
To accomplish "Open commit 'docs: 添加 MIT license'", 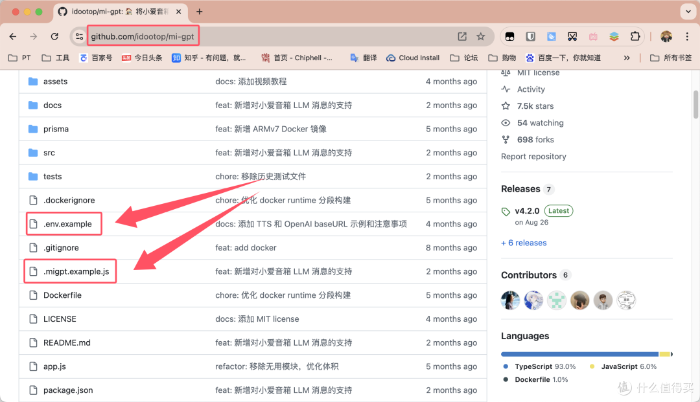I will [257, 319].
